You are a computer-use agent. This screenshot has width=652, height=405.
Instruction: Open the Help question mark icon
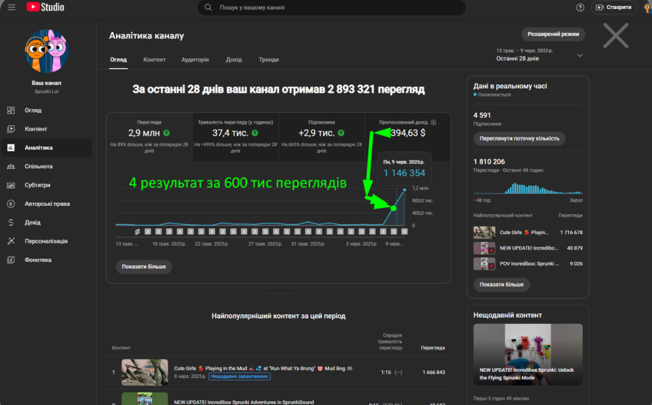pos(580,7)
